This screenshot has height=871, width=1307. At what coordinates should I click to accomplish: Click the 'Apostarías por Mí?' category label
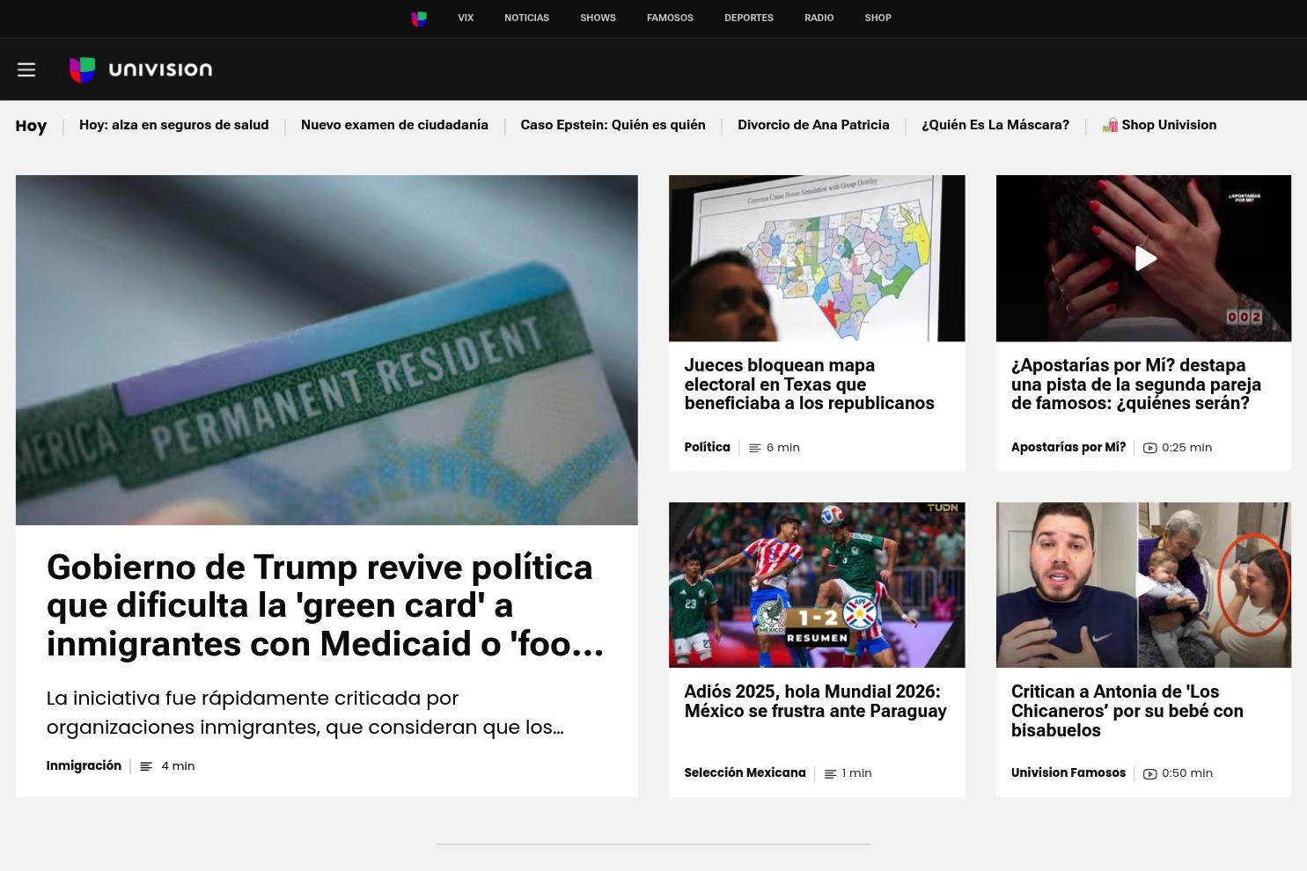1068,447
